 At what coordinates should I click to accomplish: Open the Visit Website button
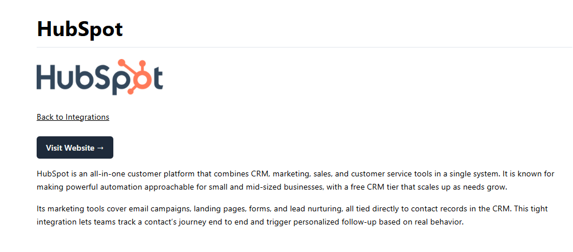coord(75,147)
